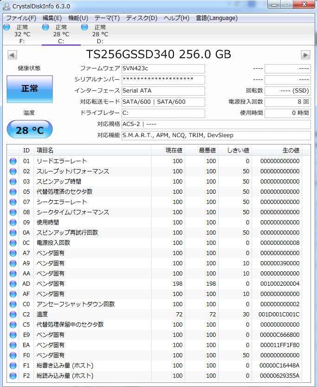Click status orb of attribute F2
The height and width of the screenshot is (387, 317).
point(13,376)
